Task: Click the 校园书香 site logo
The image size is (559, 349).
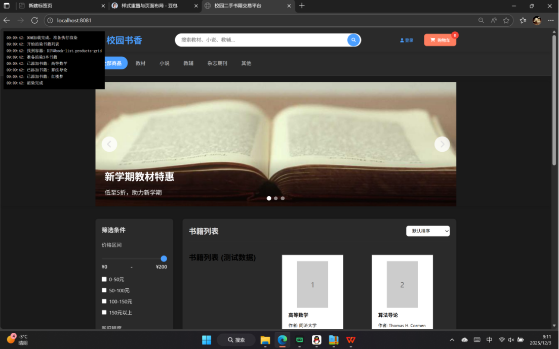Action: pyautogui.click(x=124, y=40)
